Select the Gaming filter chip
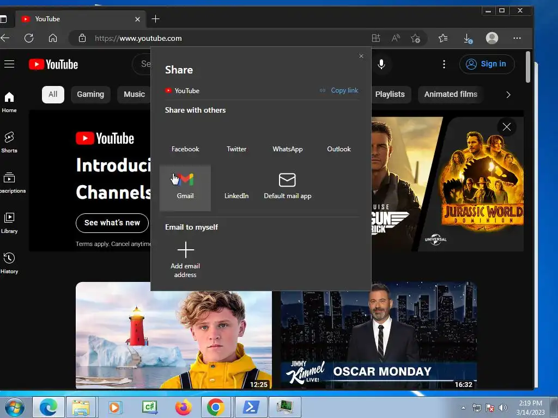This screenshot has height=418, width=558. (90, 95)
